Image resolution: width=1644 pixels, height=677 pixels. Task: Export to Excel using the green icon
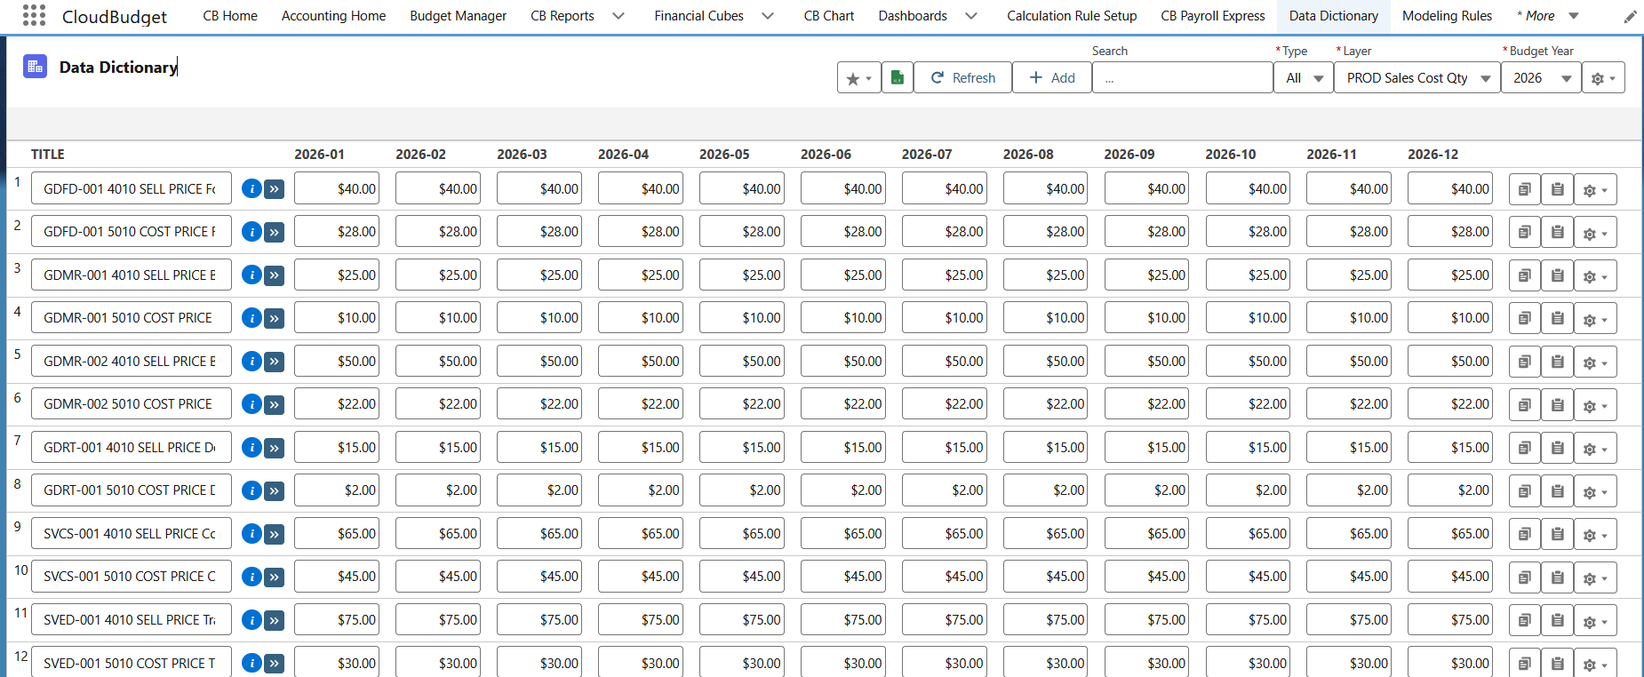pyautogui.click(x=898, y=78)
